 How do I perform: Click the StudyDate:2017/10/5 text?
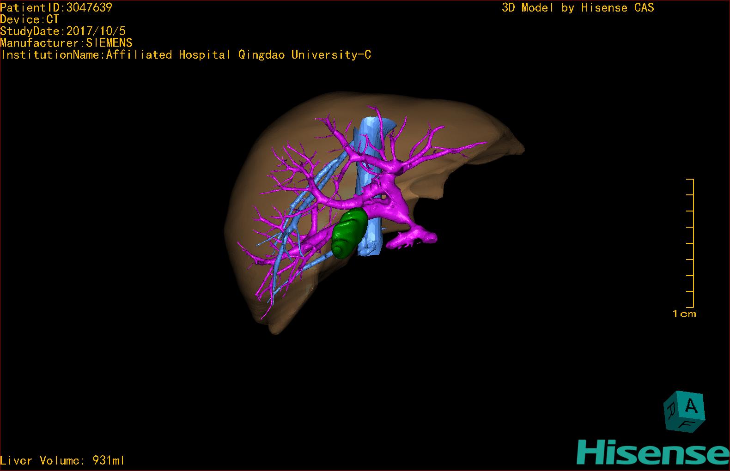pyautogui.click(x=63, y=31)
